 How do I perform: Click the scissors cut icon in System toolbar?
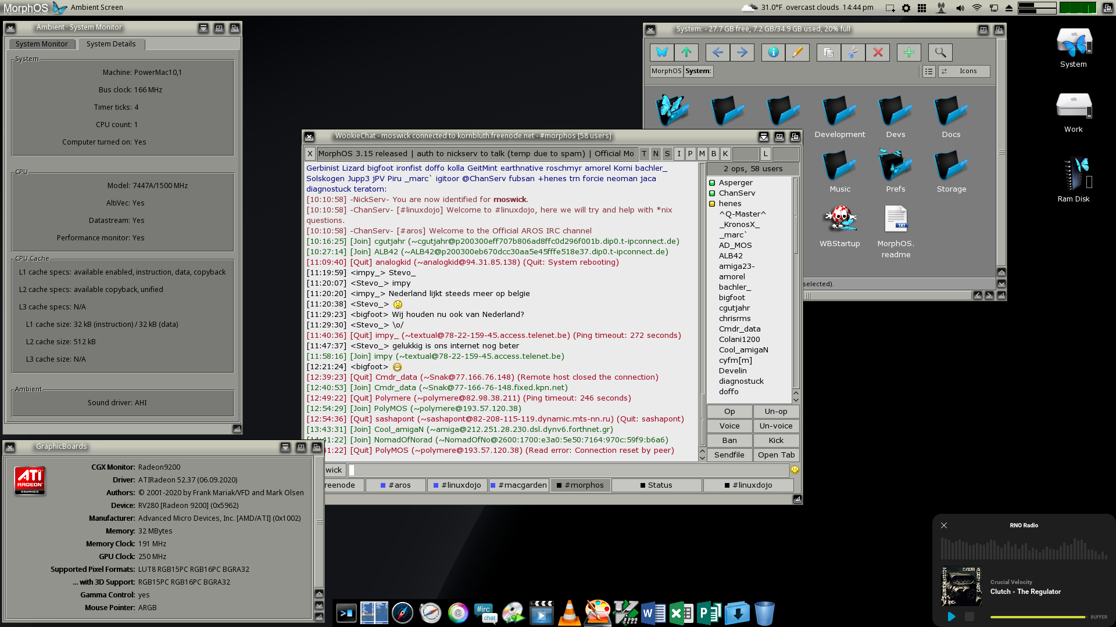(853, 52)
